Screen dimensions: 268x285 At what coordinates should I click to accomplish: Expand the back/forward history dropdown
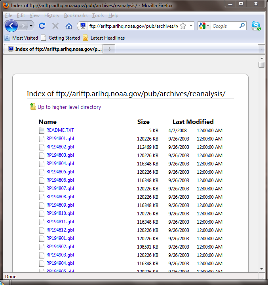point(31,26)
